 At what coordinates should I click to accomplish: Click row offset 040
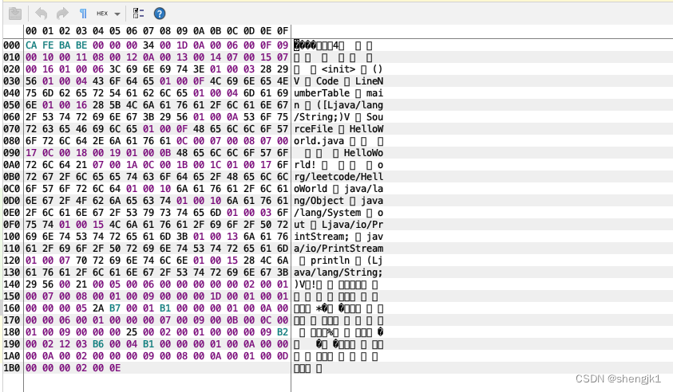point(12,93)
